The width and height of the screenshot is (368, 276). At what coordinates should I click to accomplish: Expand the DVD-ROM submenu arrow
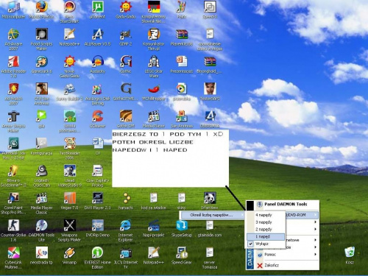click(x=315, y=215)
